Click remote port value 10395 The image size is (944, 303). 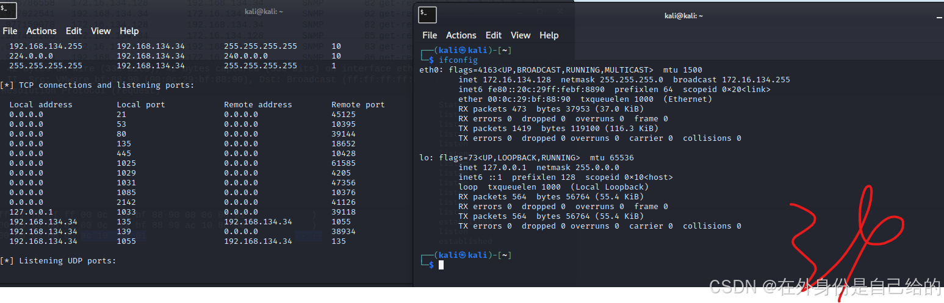click(344, 124)
